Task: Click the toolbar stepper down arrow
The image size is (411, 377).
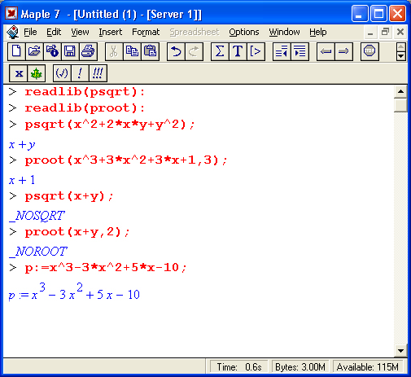Action: click(x=401, y=56)
